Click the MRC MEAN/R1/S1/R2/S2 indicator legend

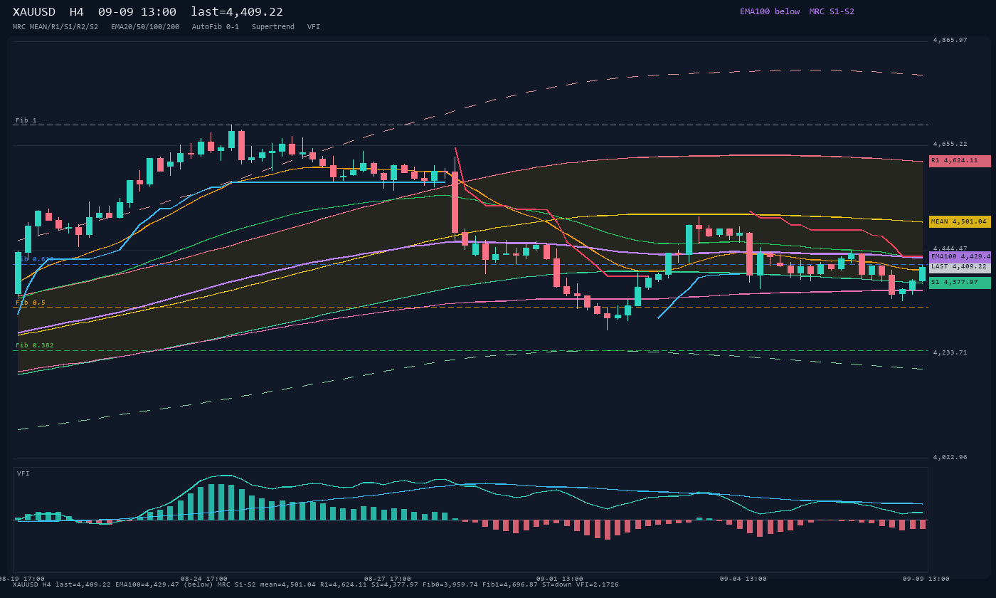pyautogui.click(x=55, y=27)
